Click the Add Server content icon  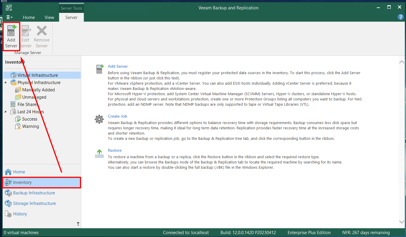pos(99,69)
